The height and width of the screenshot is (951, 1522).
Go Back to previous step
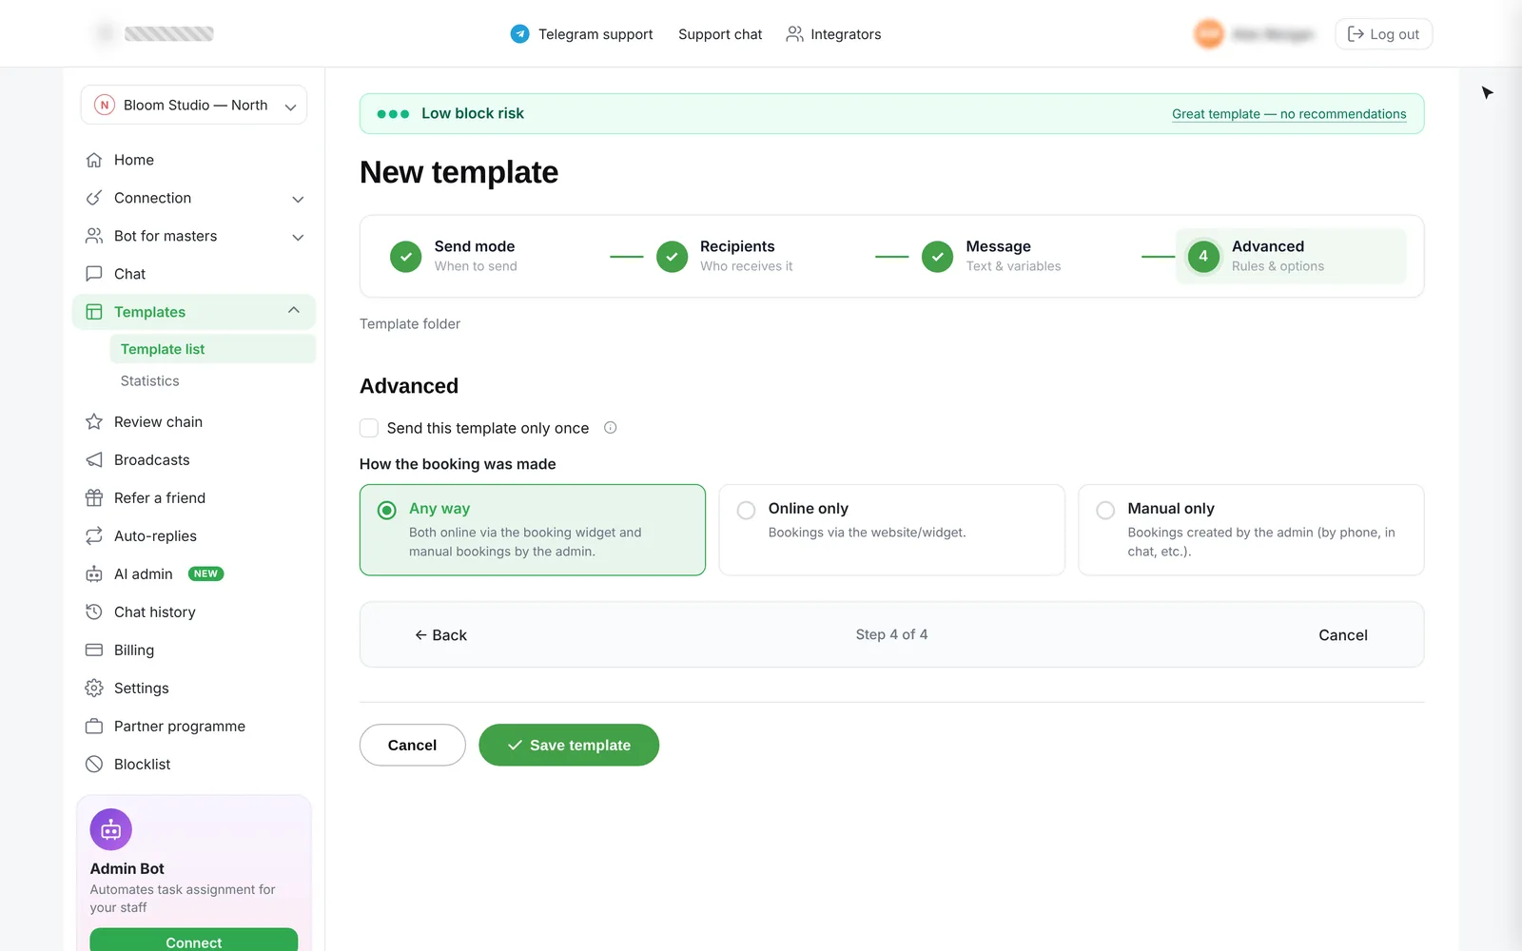[440, 635]
